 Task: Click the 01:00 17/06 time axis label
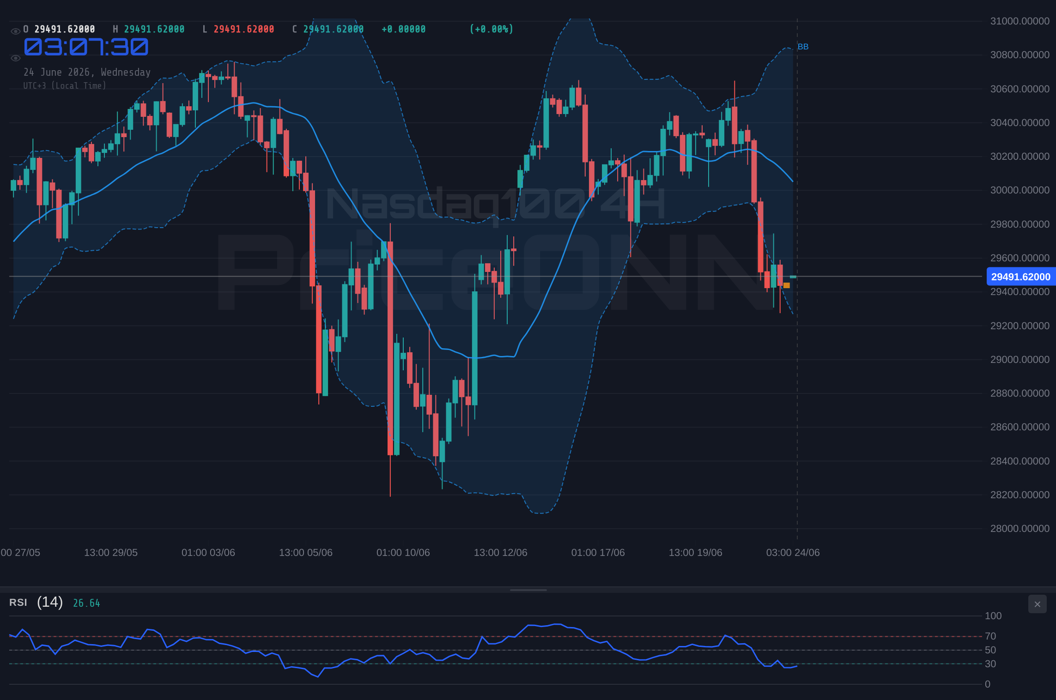[598, 553]
